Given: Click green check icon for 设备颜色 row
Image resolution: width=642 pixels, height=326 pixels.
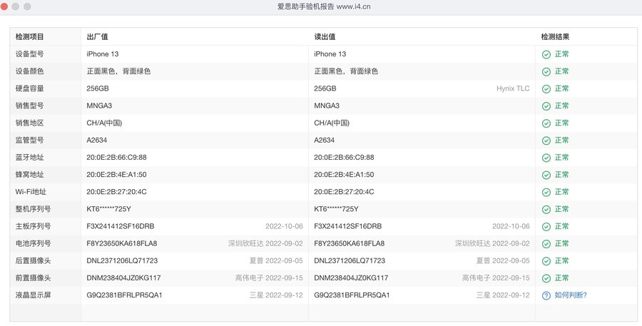Looking at the screenshot, I should point(546,71).
